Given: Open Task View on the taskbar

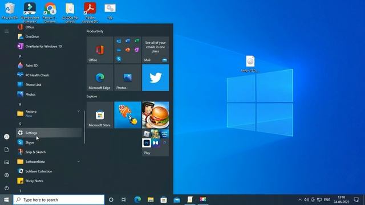Looking at the screenshot, I should click(x=124, y=200).
